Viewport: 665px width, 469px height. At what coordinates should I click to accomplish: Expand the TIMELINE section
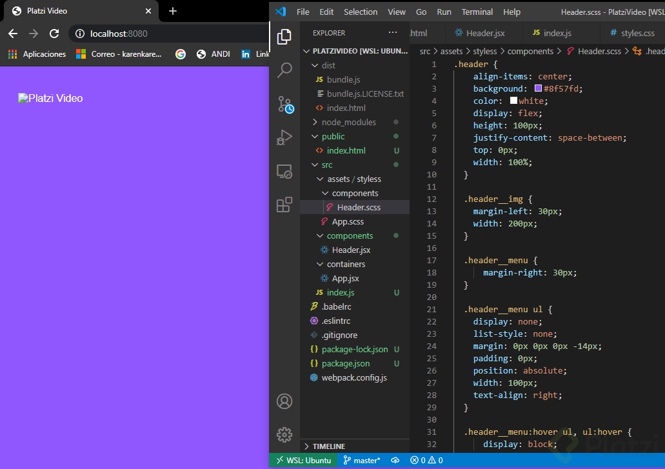(x=328, y=446)
